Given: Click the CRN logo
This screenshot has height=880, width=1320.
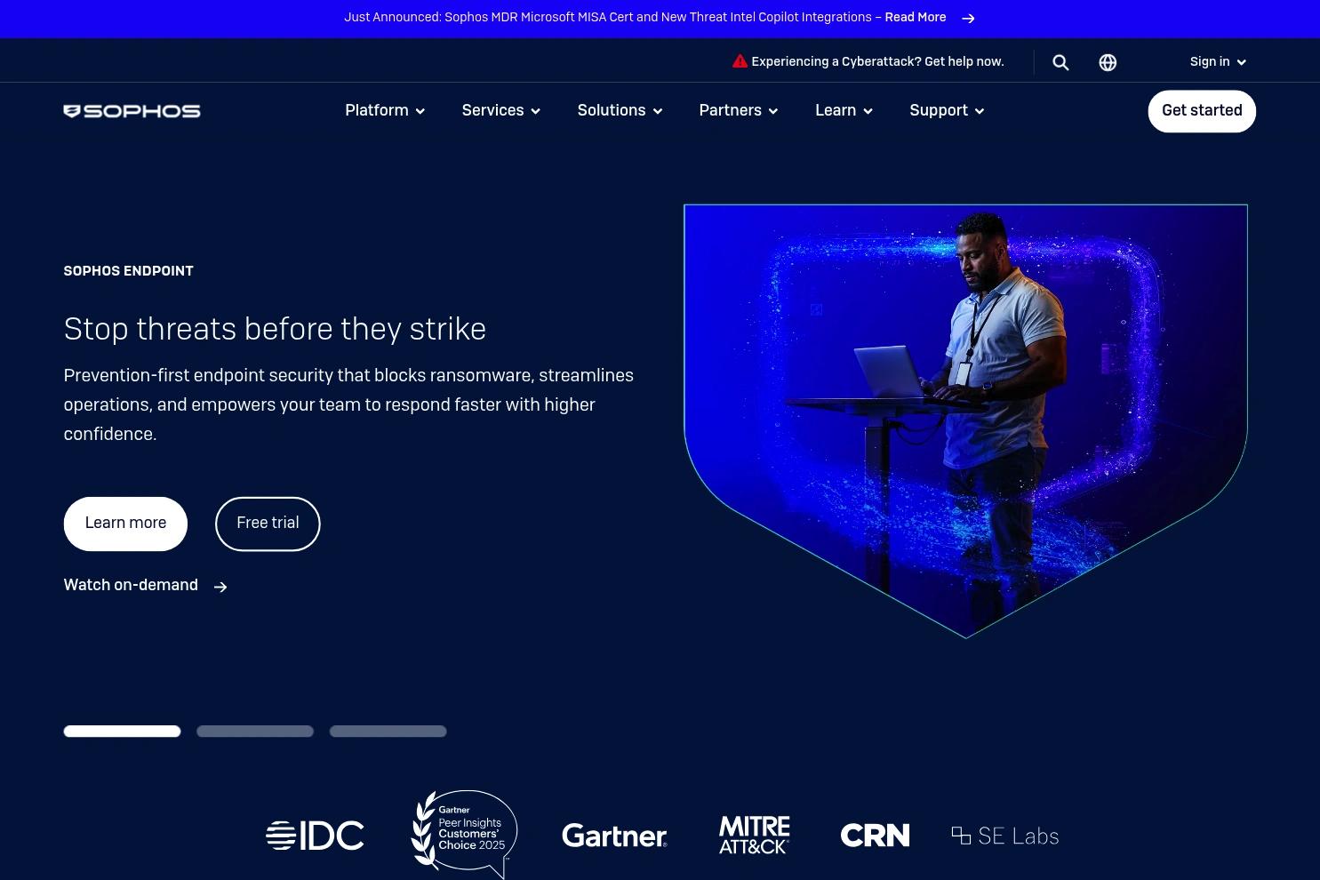Looking at the screenshot, I should [875, 836].
